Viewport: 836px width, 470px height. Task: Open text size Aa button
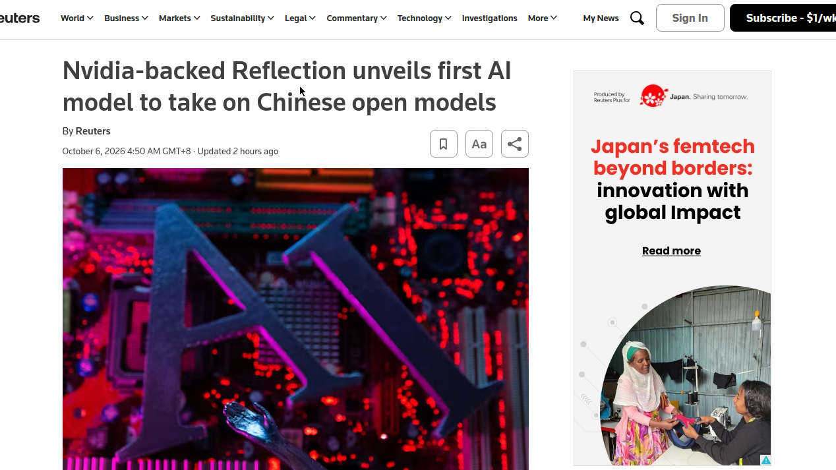click(x=479, y=144)
